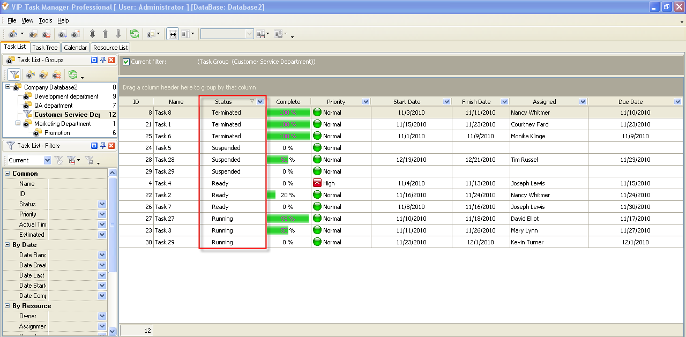Click the progress bar of Task 27
Image resolution: width=686 pixels, height=337 pixels.
288,219
